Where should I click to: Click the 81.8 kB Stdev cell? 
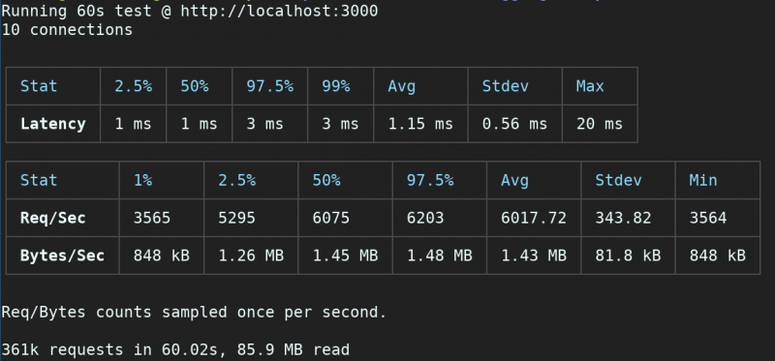[628, 256]
